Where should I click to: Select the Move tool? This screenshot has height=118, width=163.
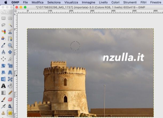pyautogui.click(x=10, y=52)
